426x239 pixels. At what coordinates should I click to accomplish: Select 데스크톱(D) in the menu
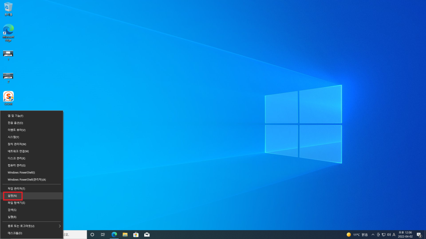pyautogui.click(x=31, y=233)
